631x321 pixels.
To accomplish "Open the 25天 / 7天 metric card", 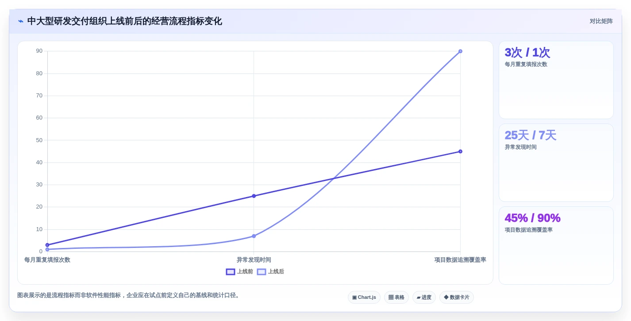I will 556,163.
